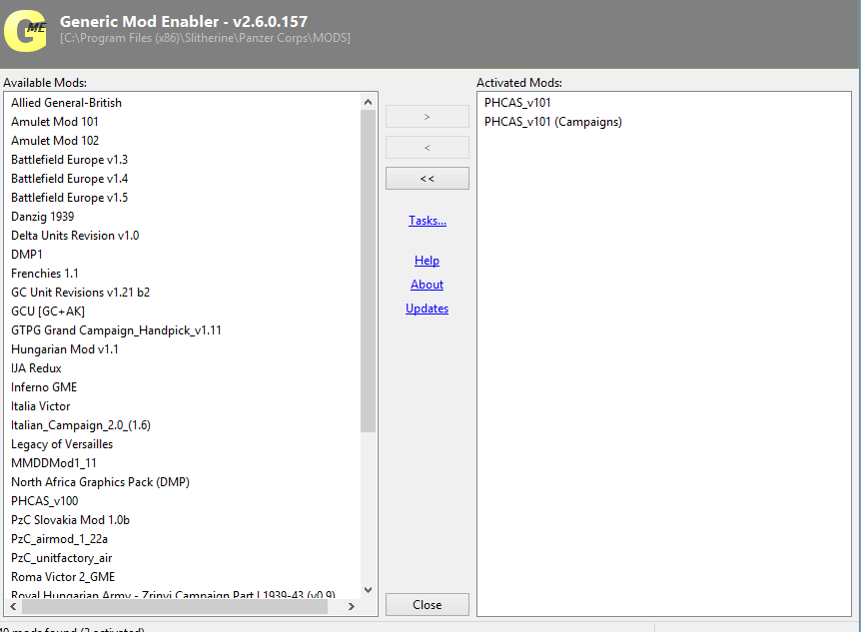Activate mod with the > button

[428, 117]
